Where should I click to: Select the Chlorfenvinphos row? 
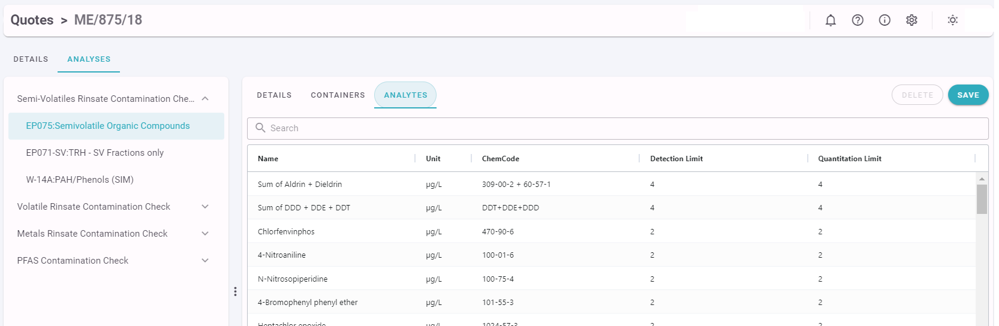point(612,231)
